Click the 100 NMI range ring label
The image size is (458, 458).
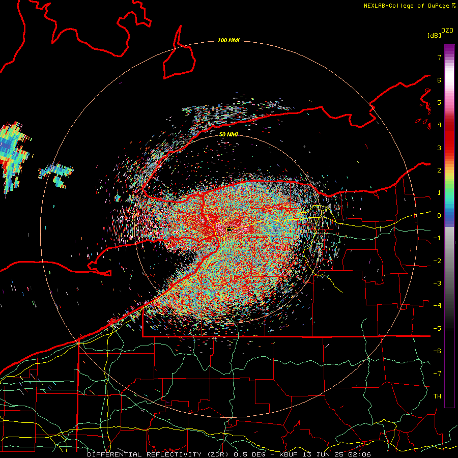point(228,40)
